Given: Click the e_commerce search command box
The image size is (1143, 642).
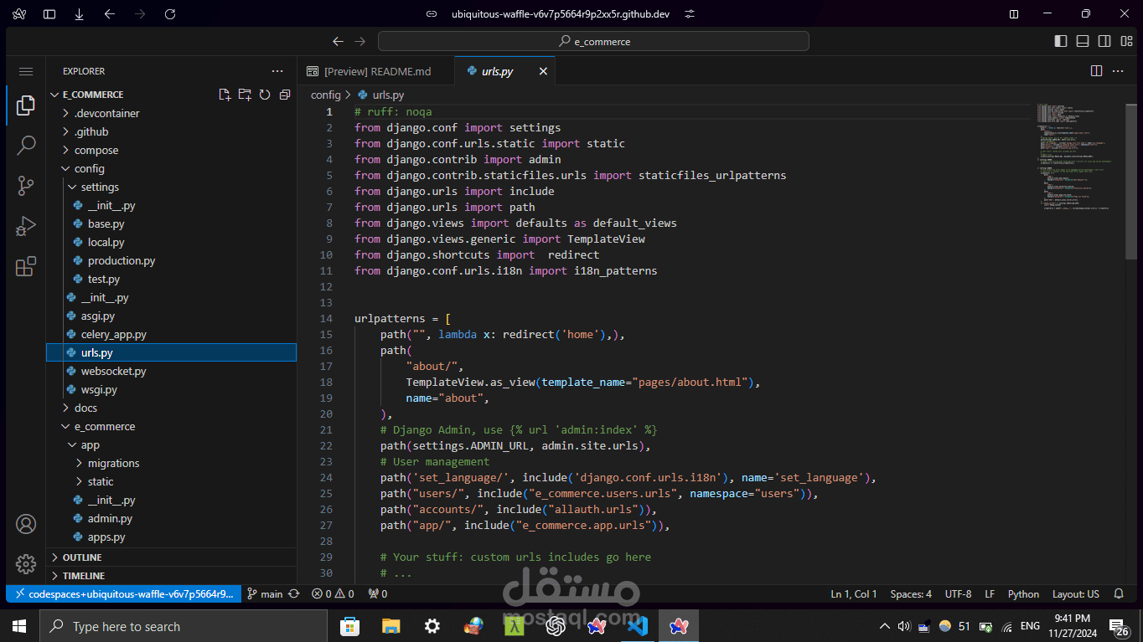Looking at the screenshot, I should [x=593, y=41].
